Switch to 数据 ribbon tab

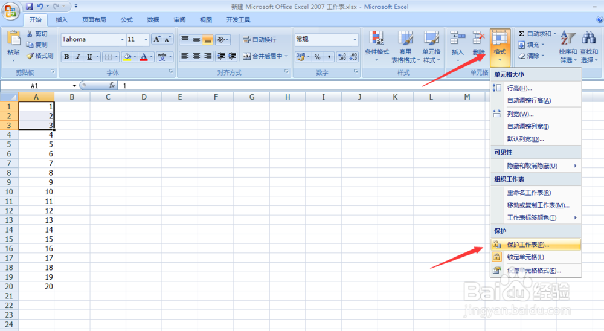[x=153, y=20]
